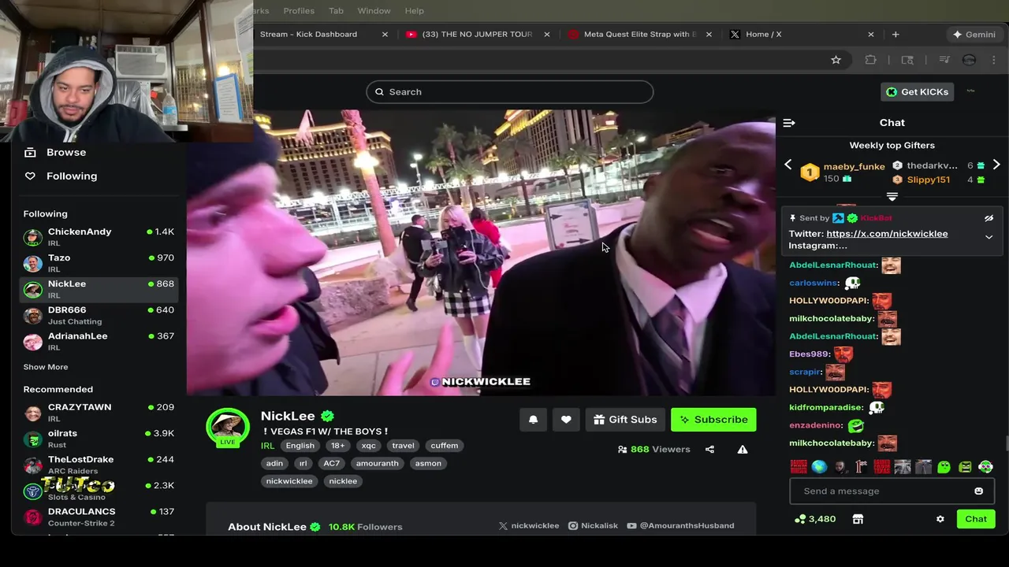Report stream with the warning icon
The height and width of the screenshot is (567, 1009).
click(x=742, y=450)
